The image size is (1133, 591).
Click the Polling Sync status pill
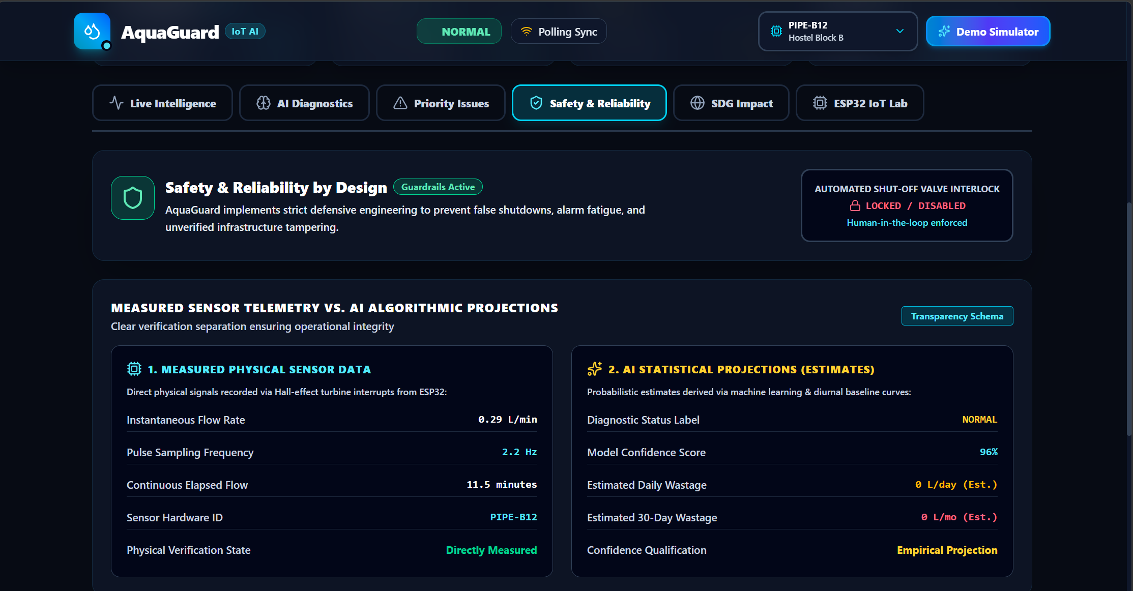559,32
